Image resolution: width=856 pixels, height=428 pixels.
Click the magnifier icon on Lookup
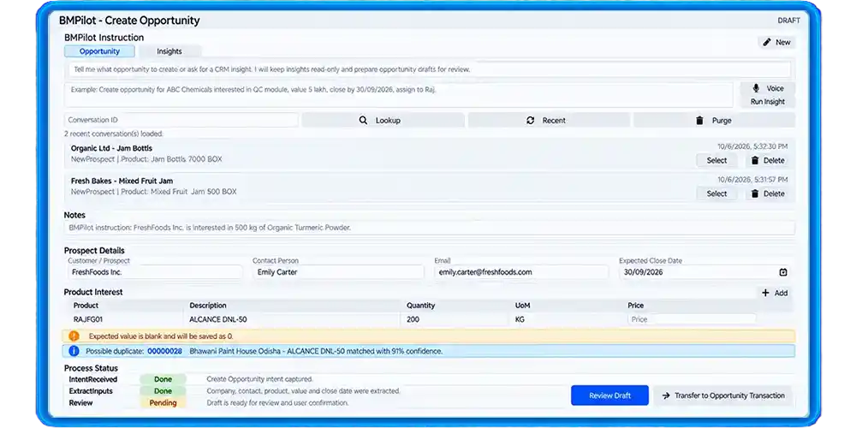363,120
